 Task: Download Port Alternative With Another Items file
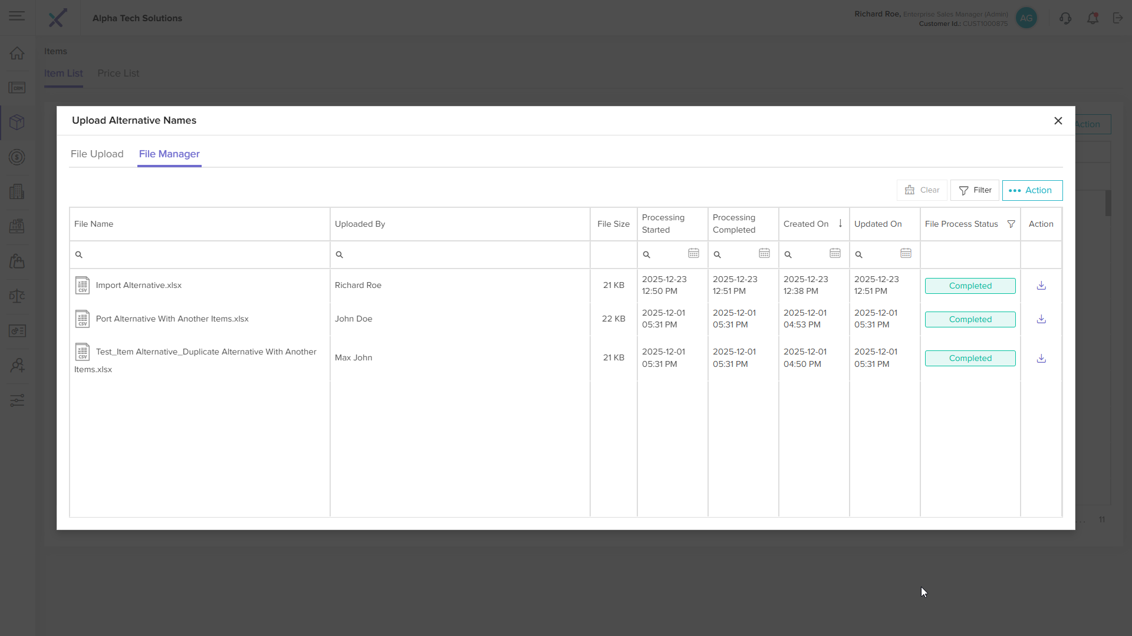(x=1041, y=319)
